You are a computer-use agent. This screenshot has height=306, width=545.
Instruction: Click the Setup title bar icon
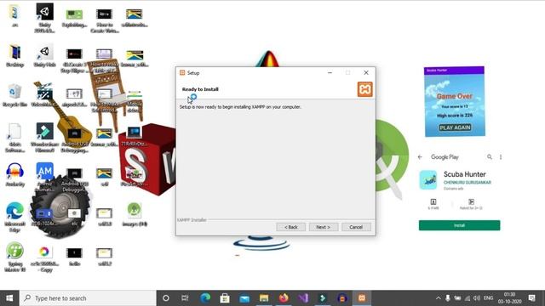(182, 72)
